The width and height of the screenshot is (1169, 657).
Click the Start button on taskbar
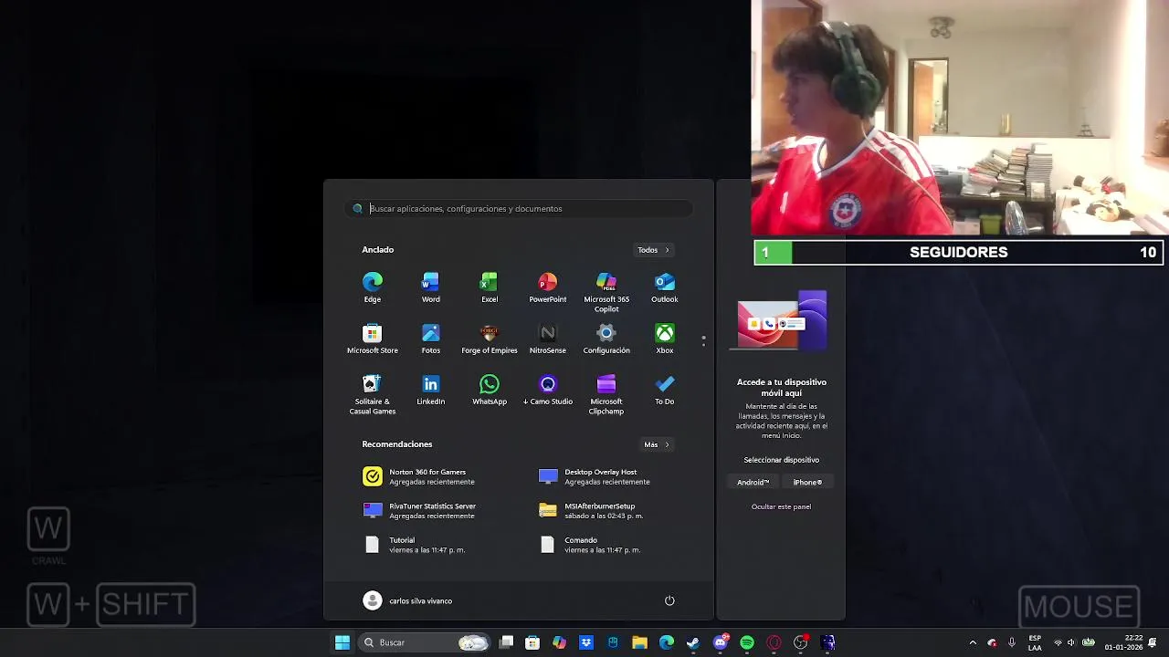tap(342, 642)
